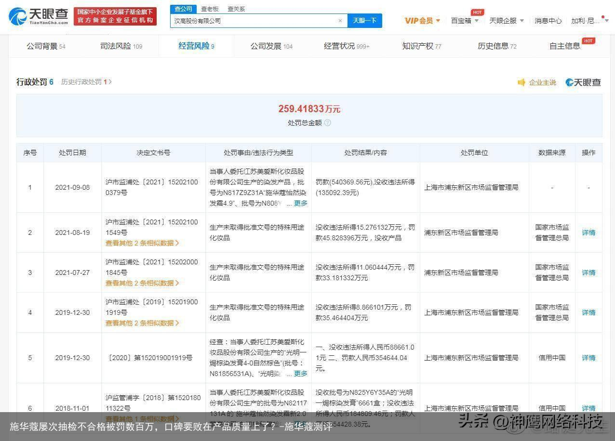Open 历史行政处罚 link
Viewport: 615px width, 441px height.
tap(86, 82)
